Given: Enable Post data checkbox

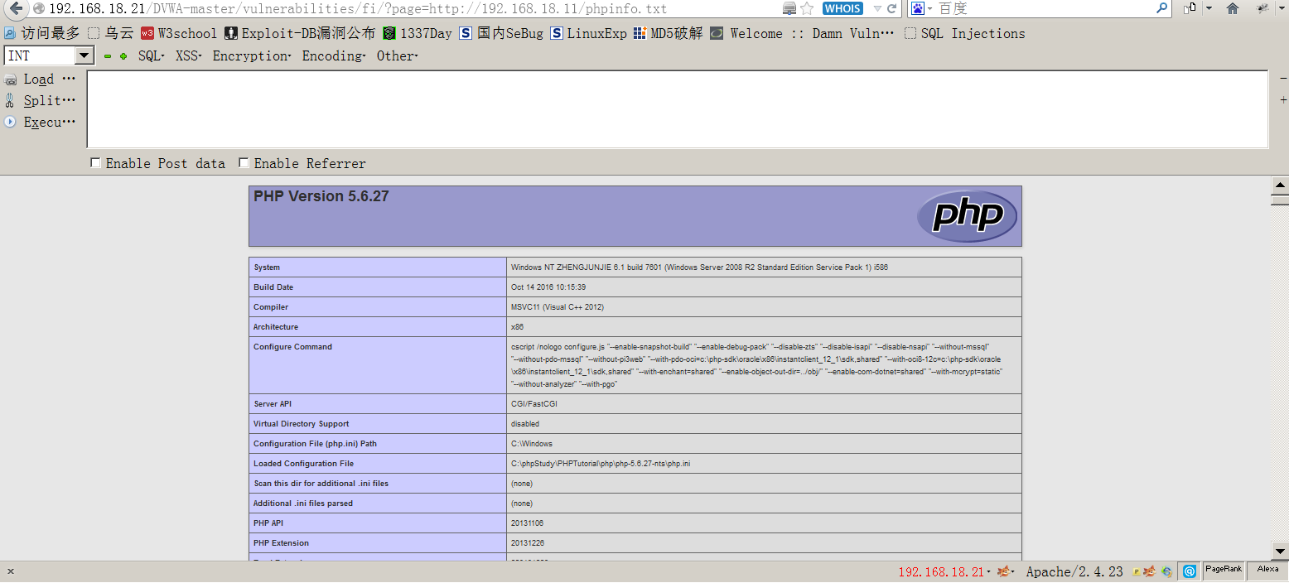Looking at the screenshot, I should (x=95, y=163).
